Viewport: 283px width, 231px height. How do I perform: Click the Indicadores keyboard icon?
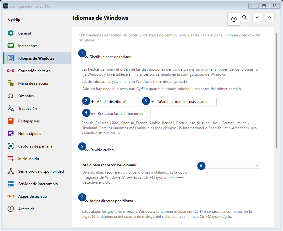(x=11, y=46)
